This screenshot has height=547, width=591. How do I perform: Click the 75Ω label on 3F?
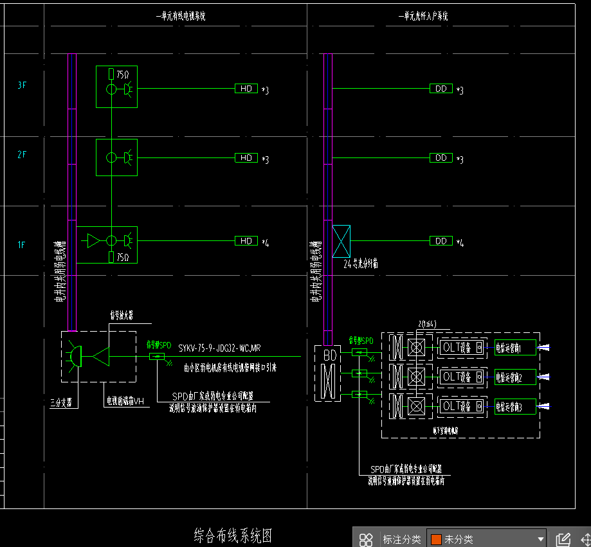122,75
